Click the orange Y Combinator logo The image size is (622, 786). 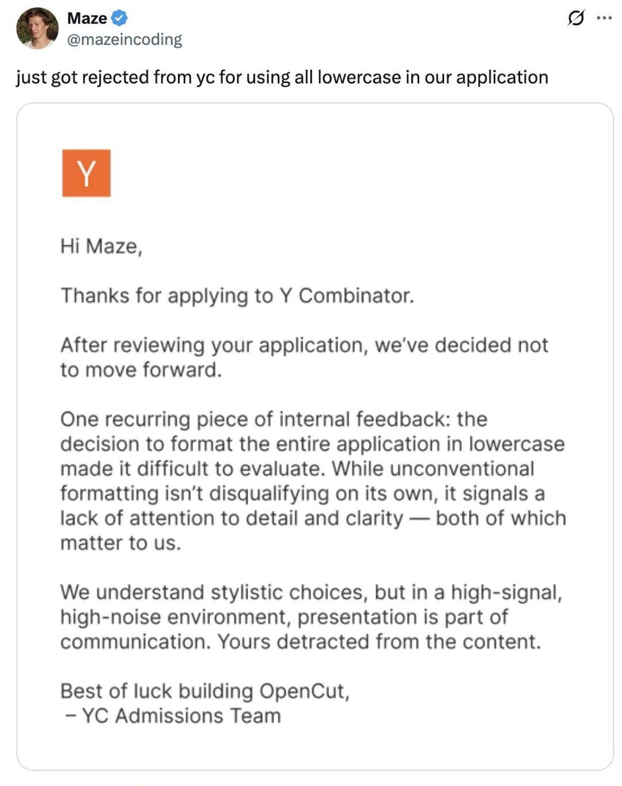click(x=86, y=173)
